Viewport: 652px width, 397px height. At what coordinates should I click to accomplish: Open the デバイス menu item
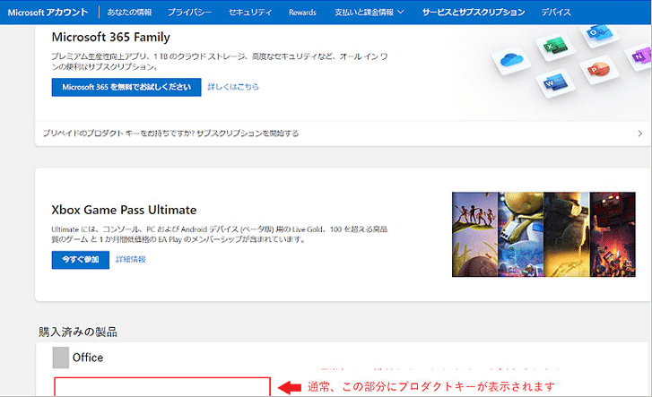(556, 12)
